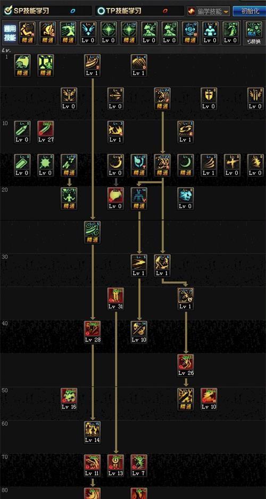266x499 pixels.
Task: Click the 初始化 reset button
Action: pyautogui.click(x=250, y=11)
